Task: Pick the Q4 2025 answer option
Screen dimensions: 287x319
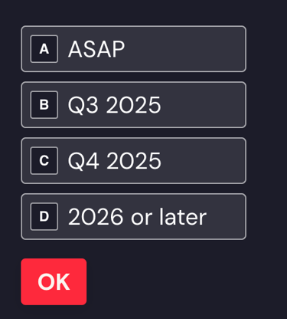Action: pyautogui.click(x=133, y=161)
